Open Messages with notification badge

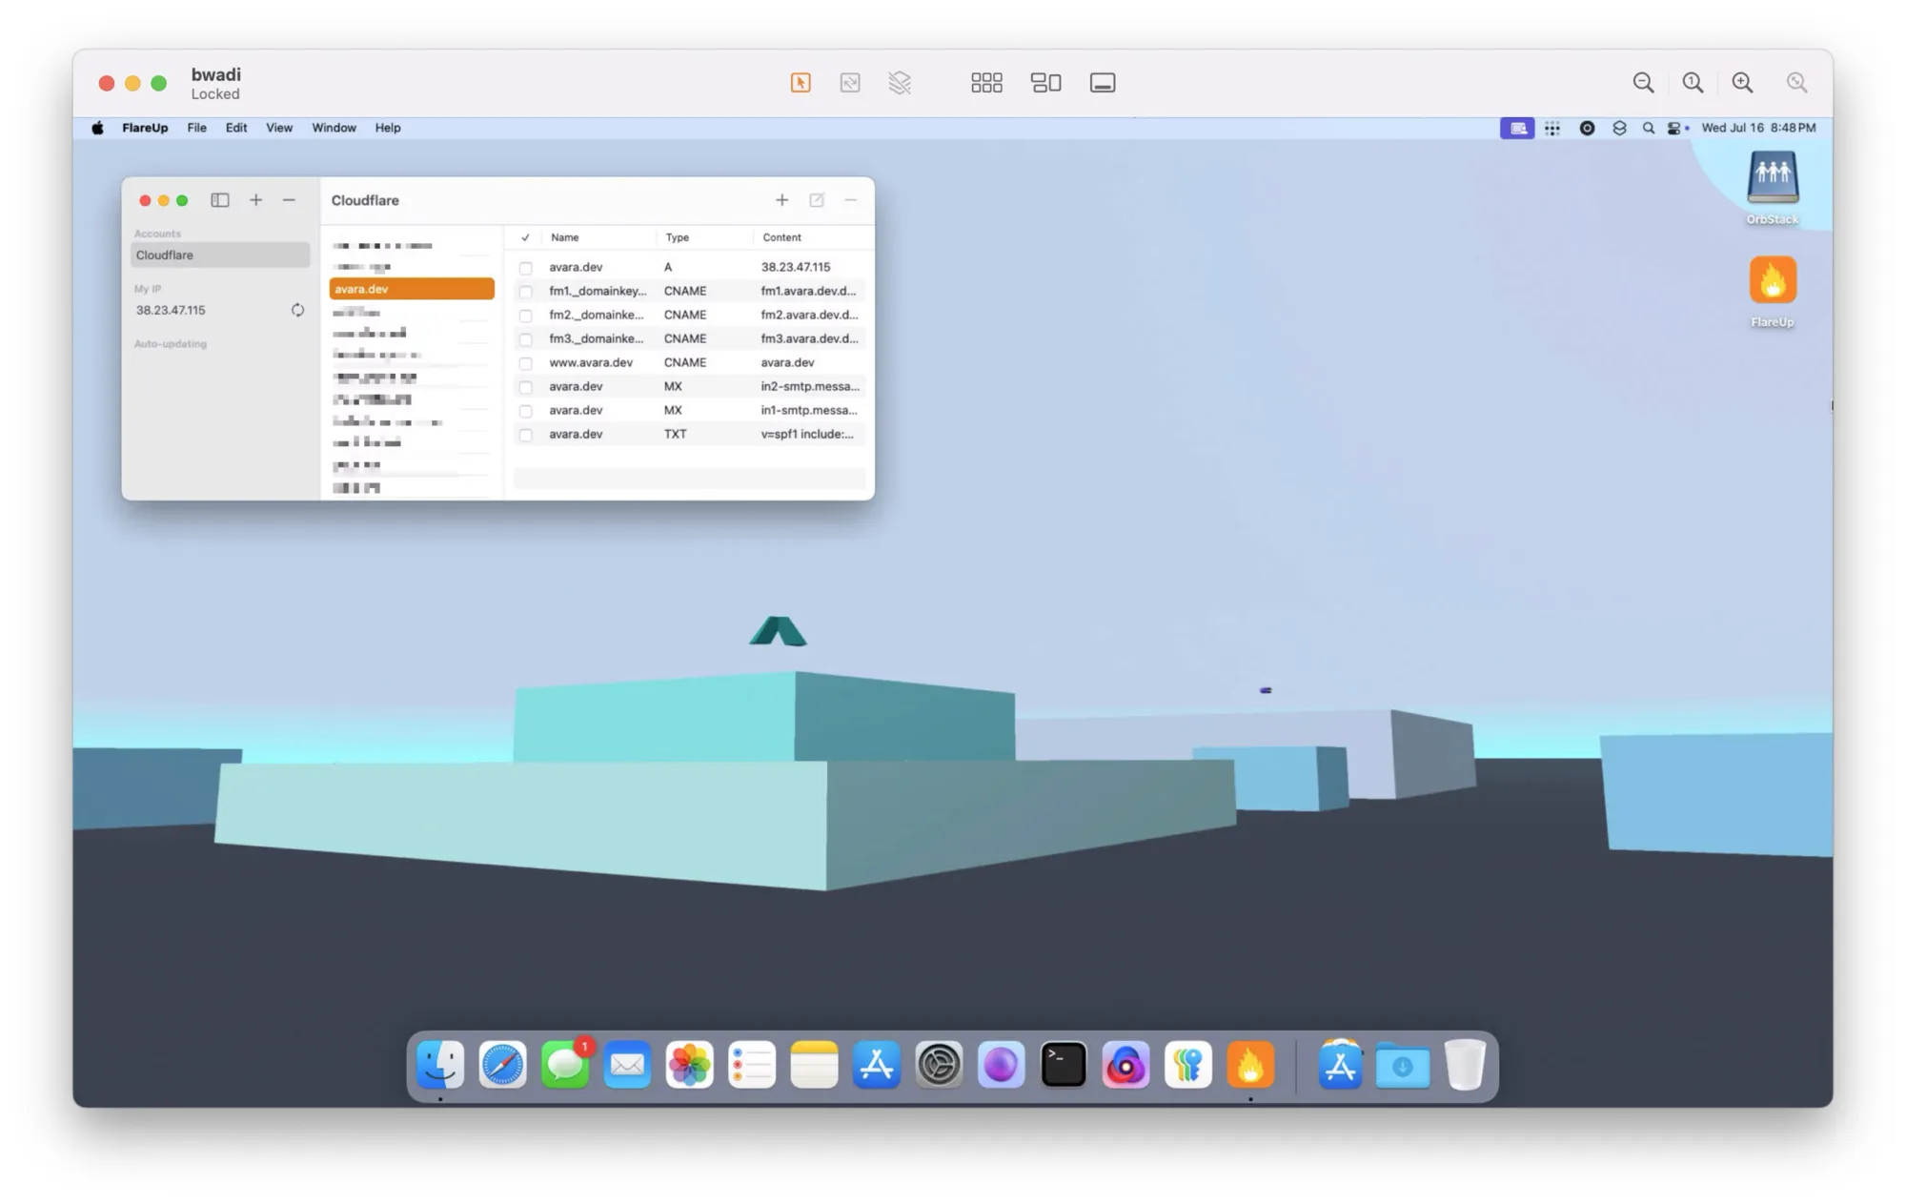[x=565, y=1065]
